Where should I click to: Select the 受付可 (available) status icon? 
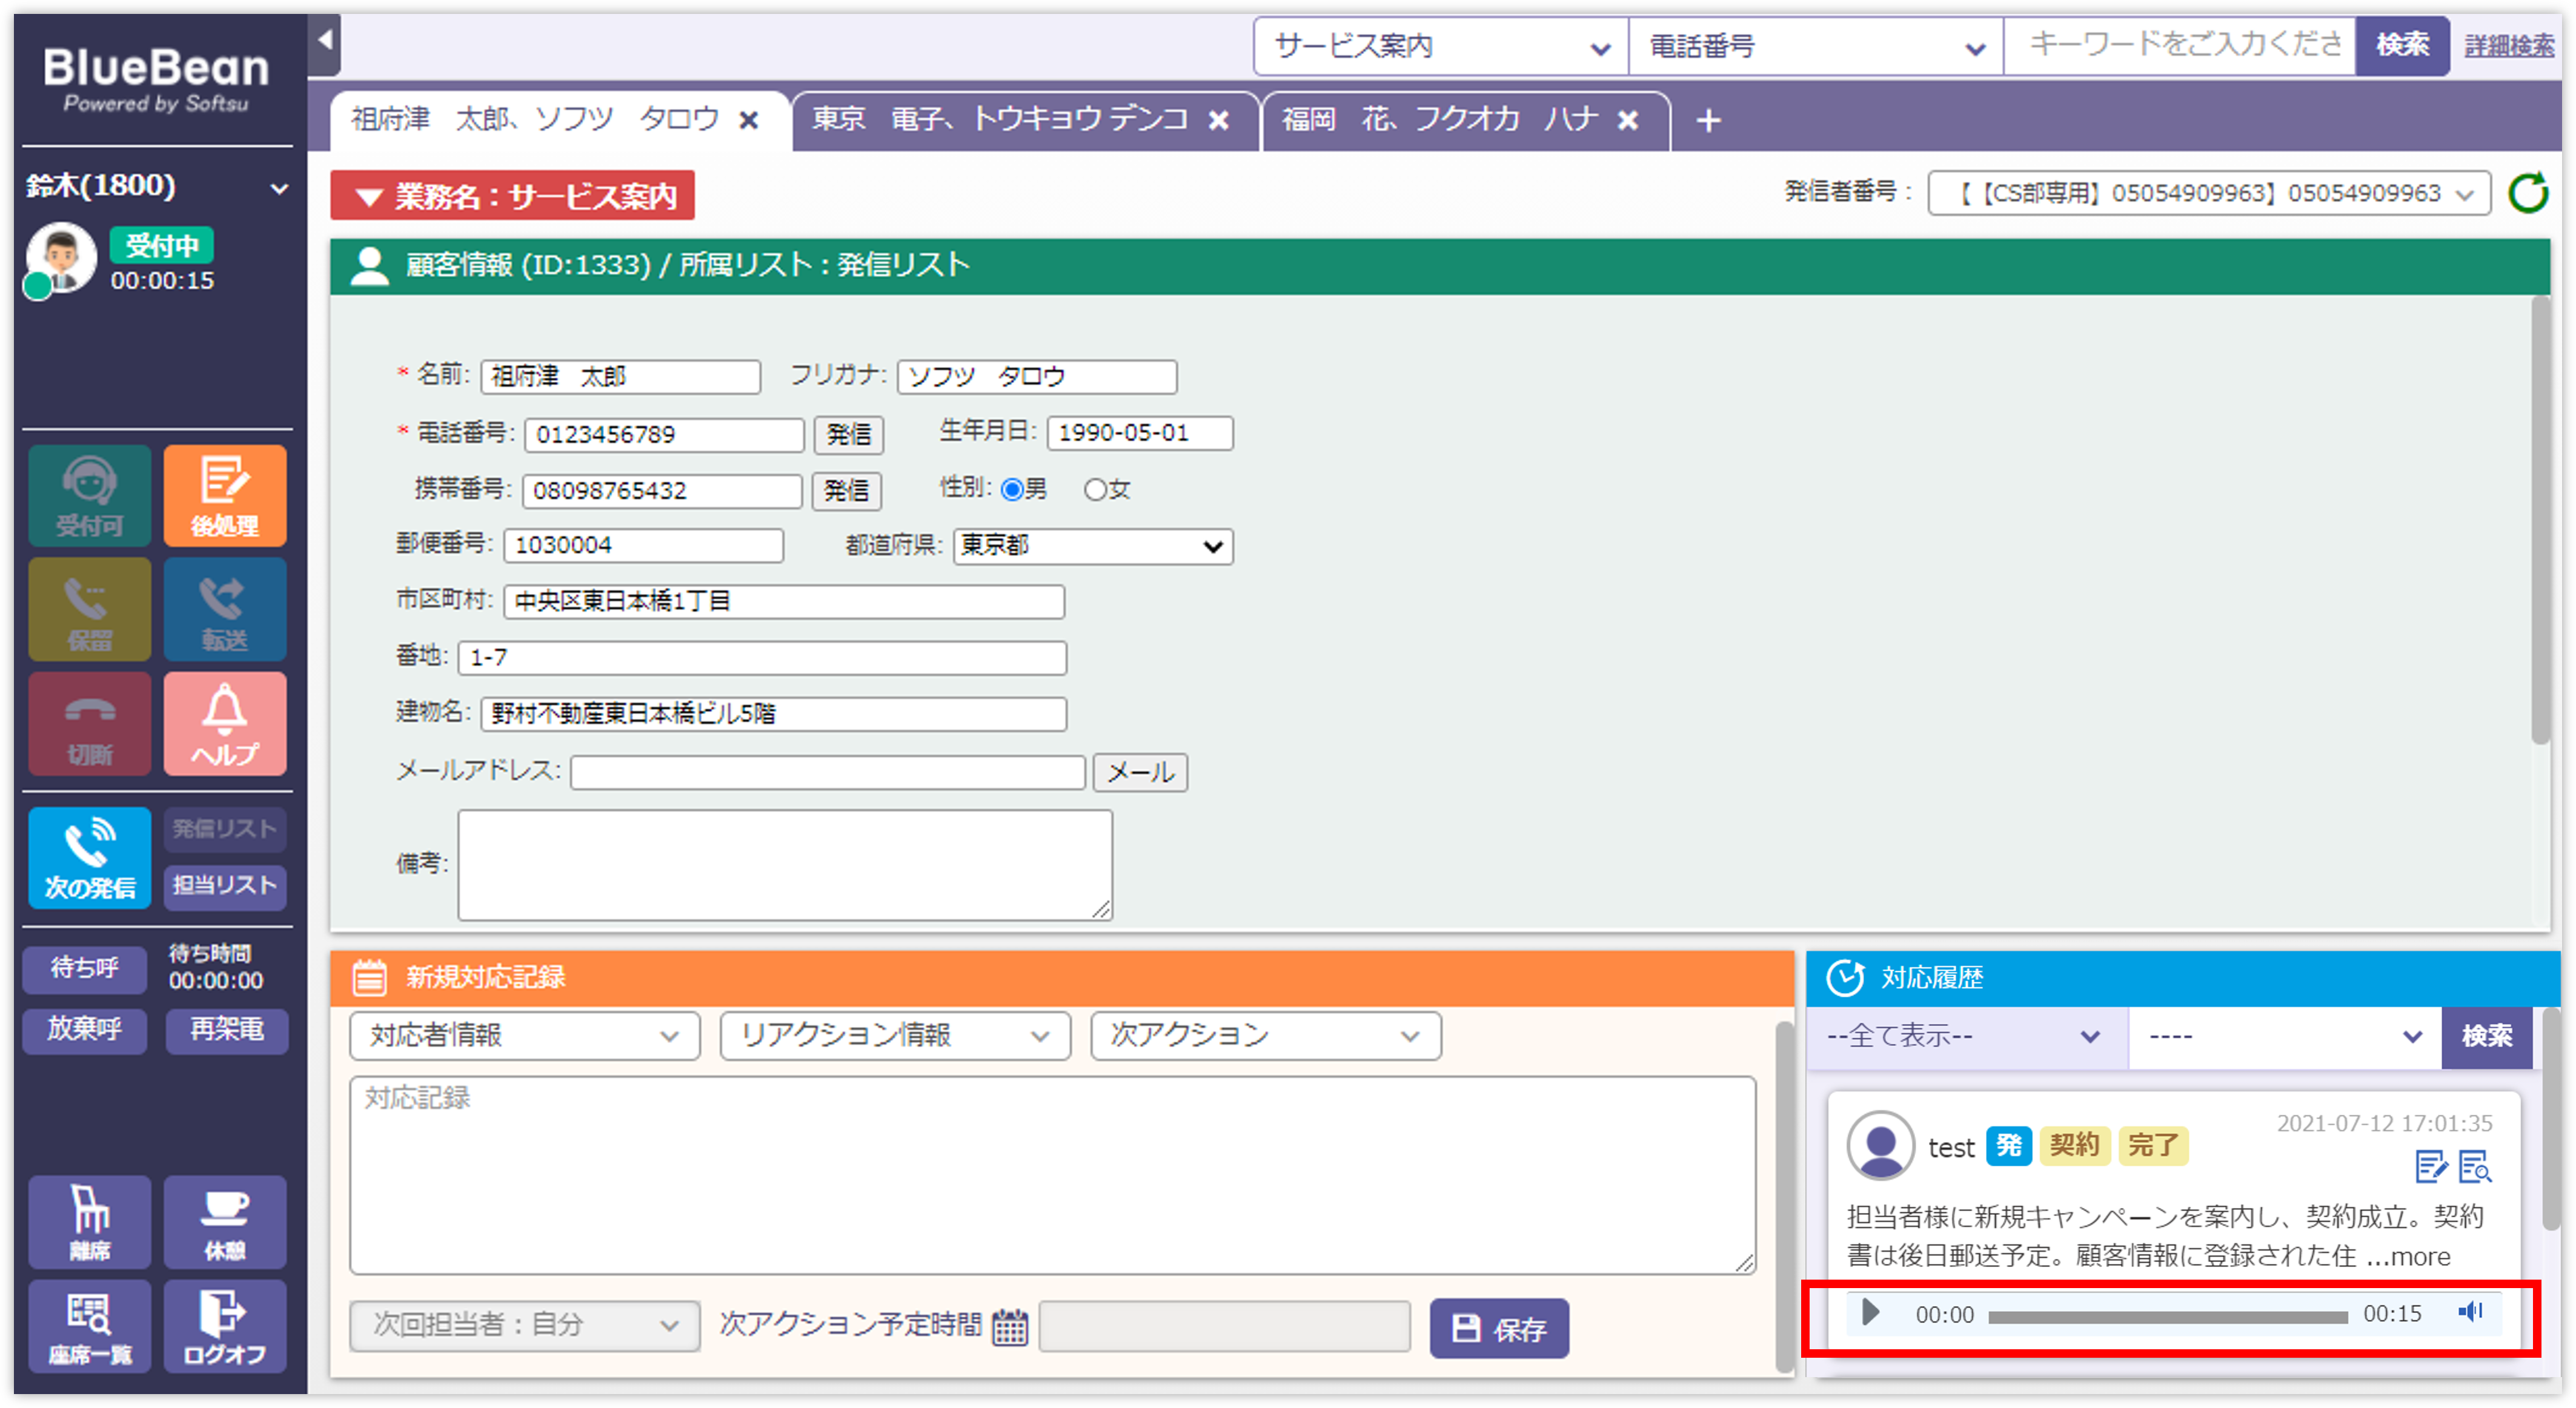coord(89,495)
